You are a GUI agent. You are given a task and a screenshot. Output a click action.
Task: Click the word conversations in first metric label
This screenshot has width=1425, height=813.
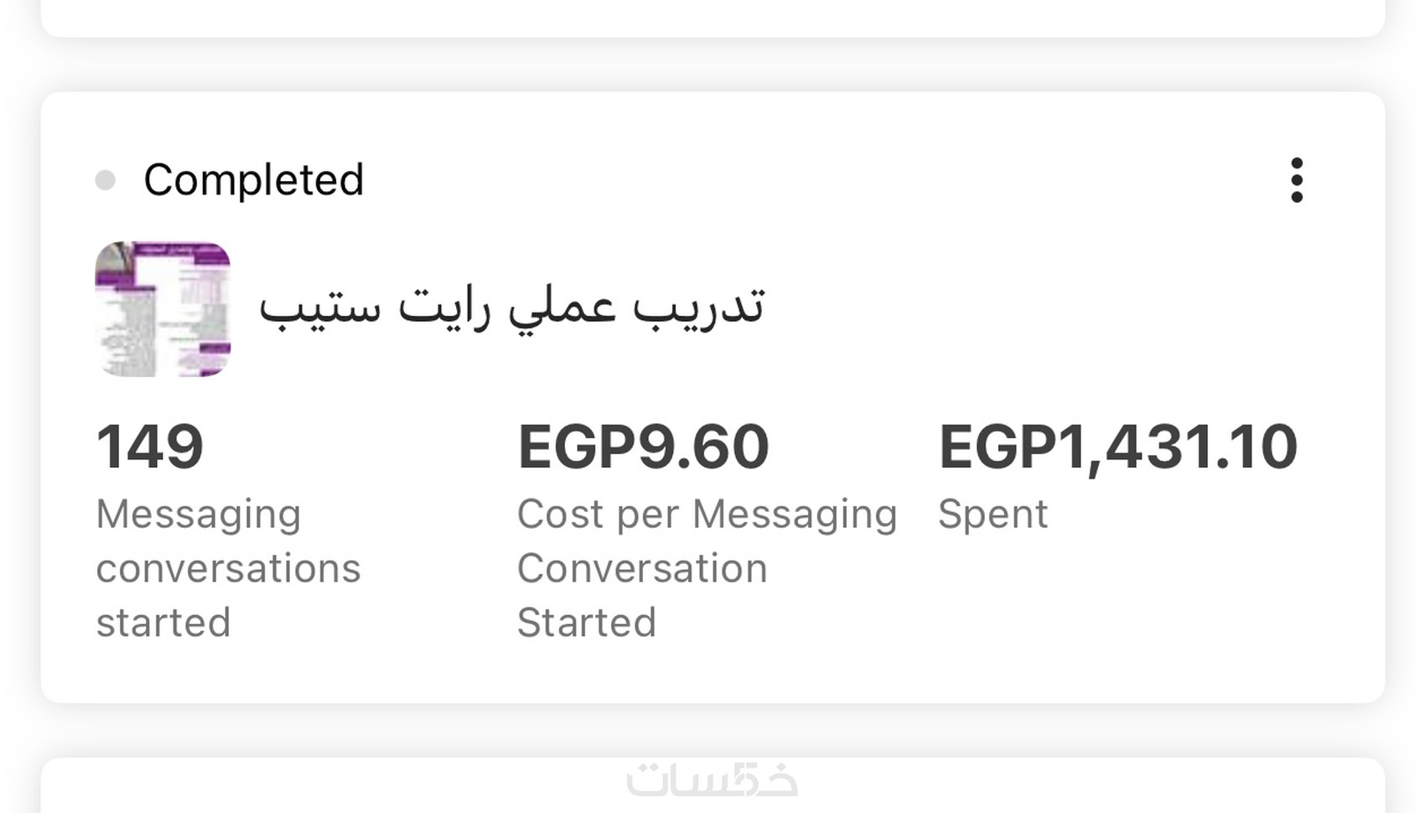[x=228, y=568]
